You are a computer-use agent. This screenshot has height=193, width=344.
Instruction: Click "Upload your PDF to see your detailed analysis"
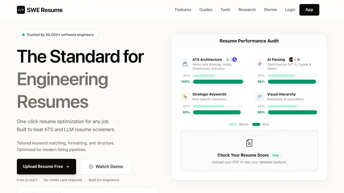(x=249, y=162)
